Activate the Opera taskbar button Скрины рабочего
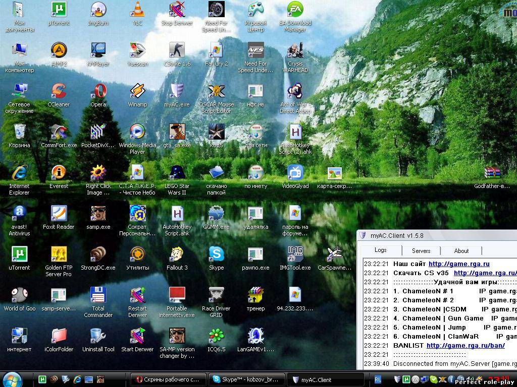This screenshot has width=517, height=387. click(x=168, y=380)
